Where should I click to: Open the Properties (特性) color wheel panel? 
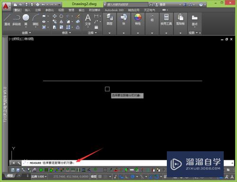[x=138, y=20]
